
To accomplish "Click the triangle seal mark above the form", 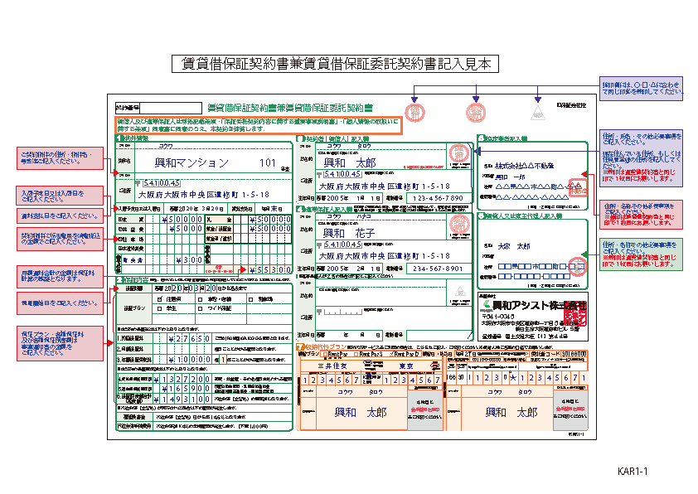I will (538, 113).
